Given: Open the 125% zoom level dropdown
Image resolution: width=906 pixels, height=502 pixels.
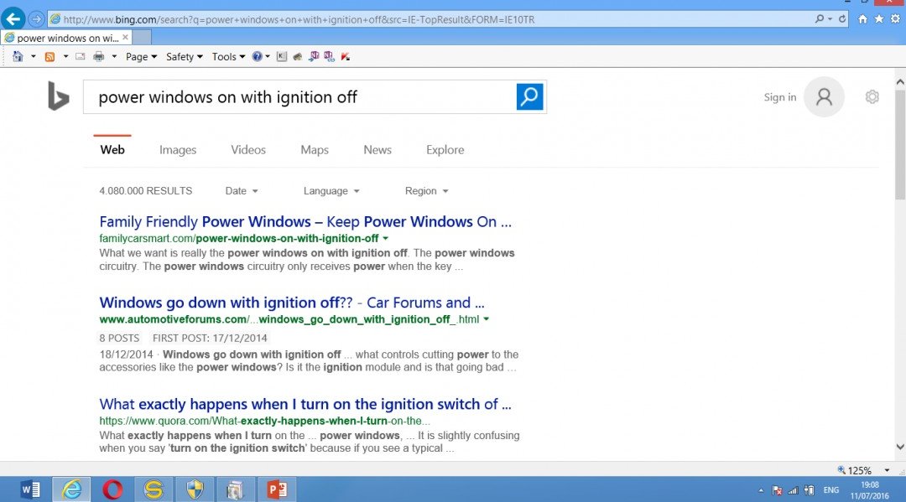Looking at the screenshot, I should [x=887, y=470].
